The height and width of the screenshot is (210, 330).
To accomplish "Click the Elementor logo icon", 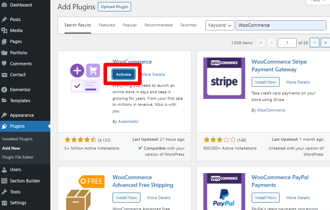I will [4, 90].
